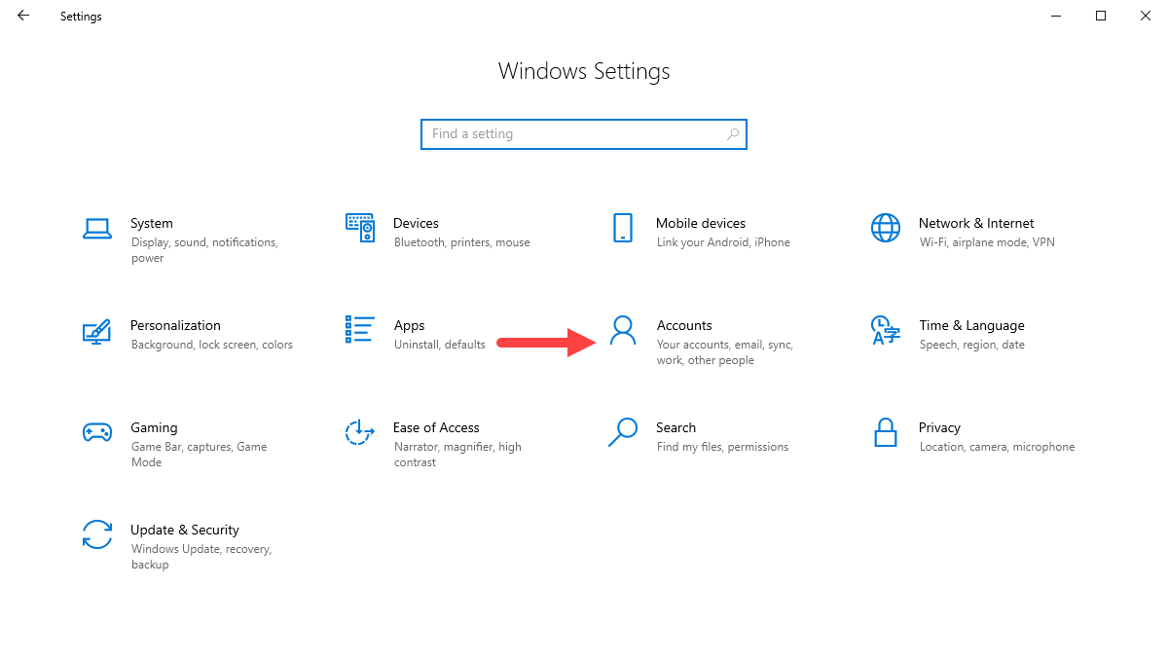Click 'Bluetooth, printers, mouse' description
The image size is (1168, 660).
coord(462,242)
